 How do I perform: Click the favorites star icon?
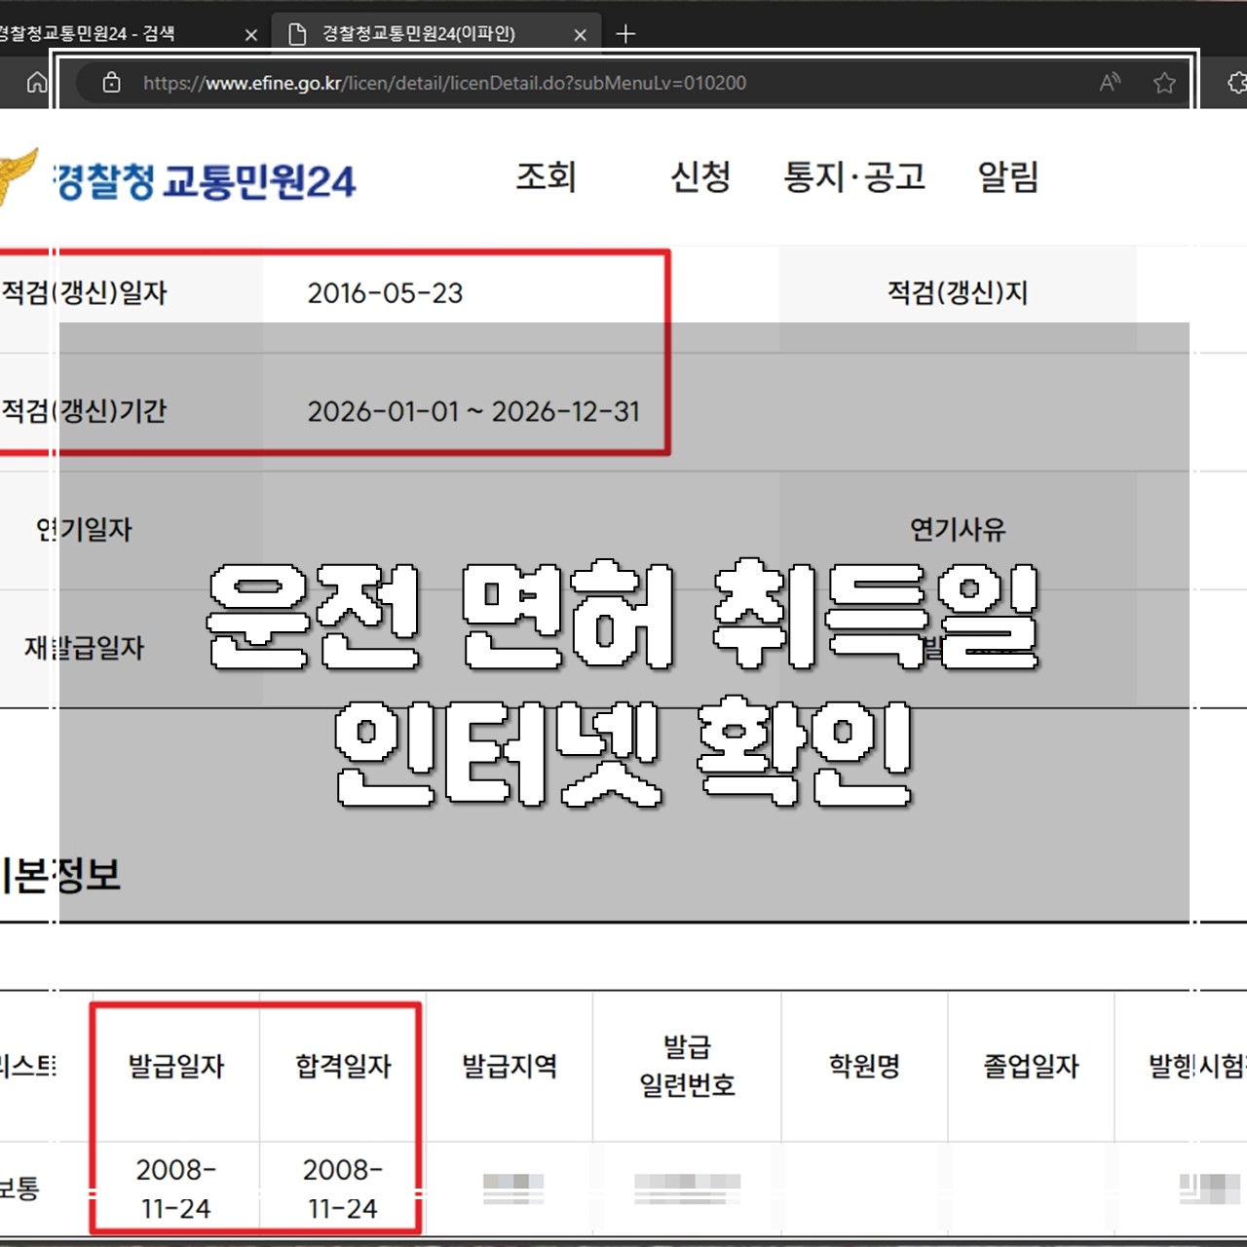pos(1164,83)
